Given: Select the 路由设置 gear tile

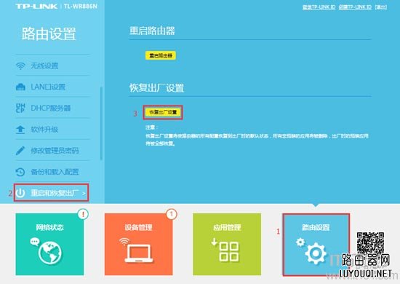Looking at the screenshot, I should point(316,245).
